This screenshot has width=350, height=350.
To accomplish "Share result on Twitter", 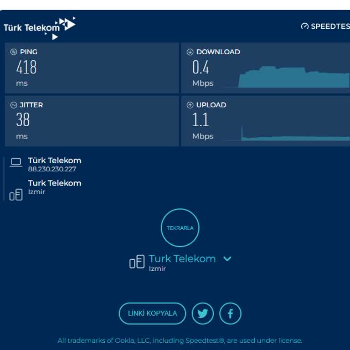I will 203,314.
